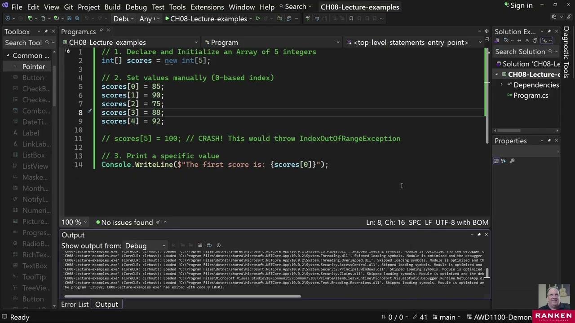Image resolution: width=575 pixels, height=323 pixels.
Task: Close the Program.cs tab
Action: tap(108, 31)
